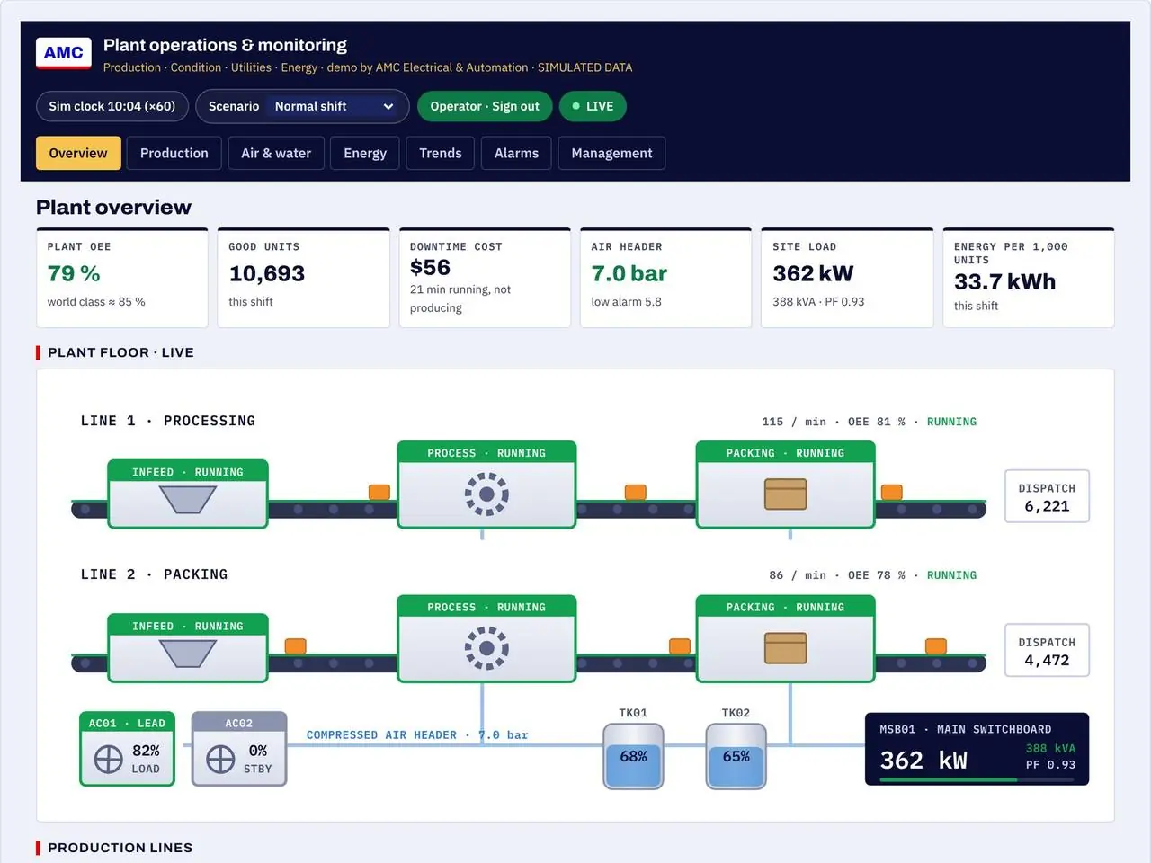Click the Line 2 process gear icon
The height and width of the screenshot is (863, 1151).
coord(486,648)
